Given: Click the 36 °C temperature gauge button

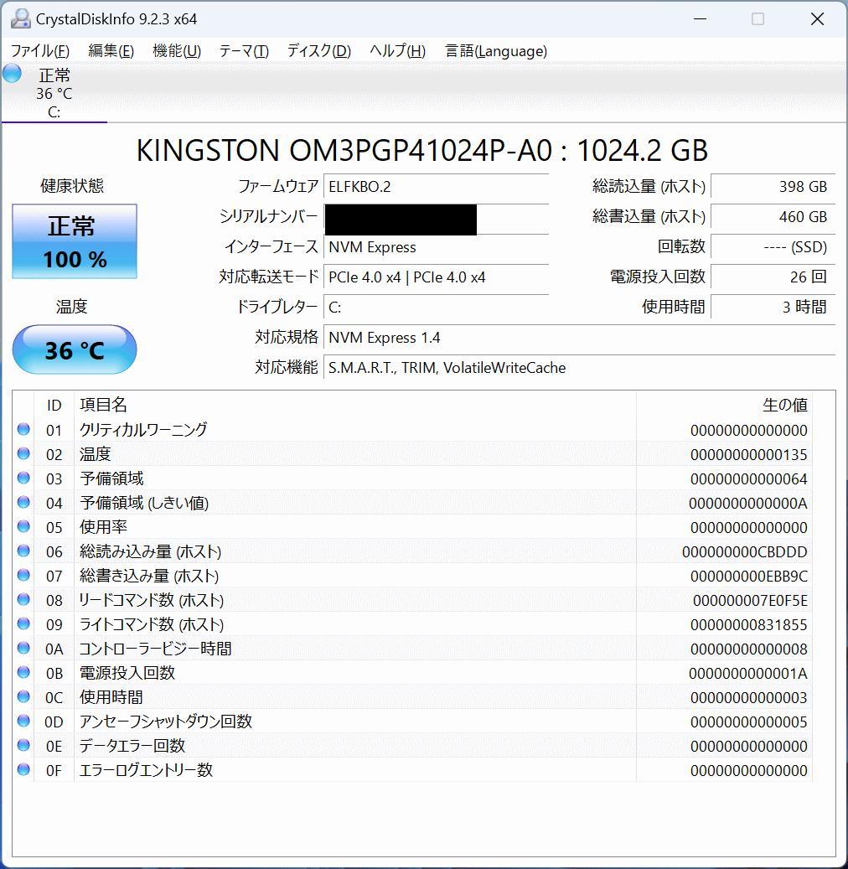Looking at the screenshot, I should tap(74, 349).
